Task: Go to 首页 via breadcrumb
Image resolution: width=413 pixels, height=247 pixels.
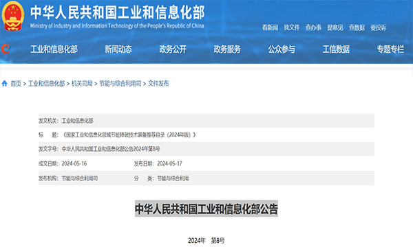Action: pyautogui.click(x=16, y=84)
